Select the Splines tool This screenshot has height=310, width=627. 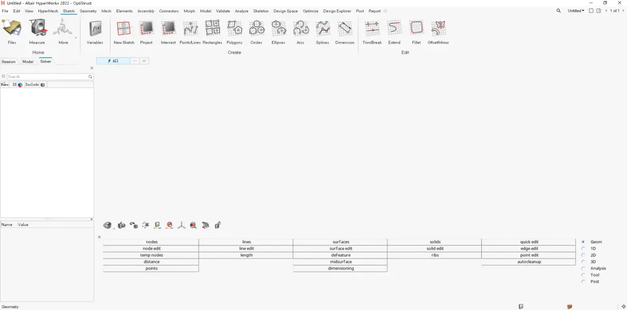(322, 32)
